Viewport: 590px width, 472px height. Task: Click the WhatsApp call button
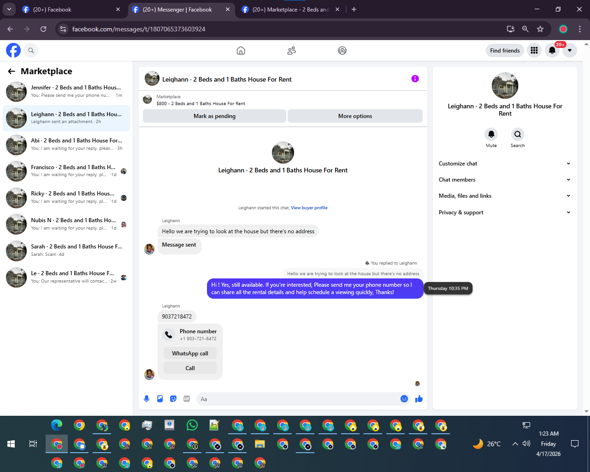(190, 354)
